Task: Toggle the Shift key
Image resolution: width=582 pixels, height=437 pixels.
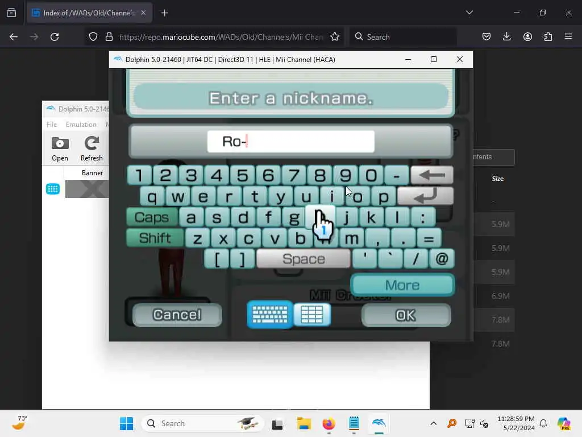Action: (155, 238)
